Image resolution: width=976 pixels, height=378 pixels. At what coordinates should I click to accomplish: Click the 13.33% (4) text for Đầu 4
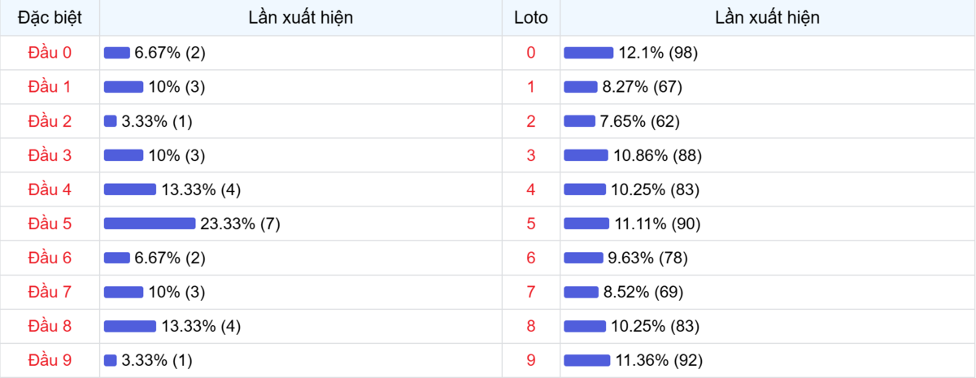click(x=201, y=189)
